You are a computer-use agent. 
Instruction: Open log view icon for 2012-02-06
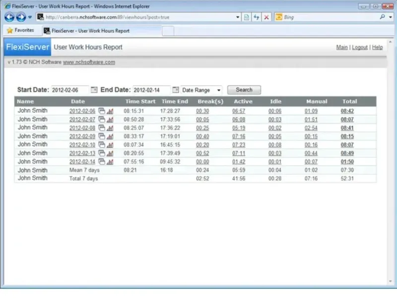coord(102,111)
